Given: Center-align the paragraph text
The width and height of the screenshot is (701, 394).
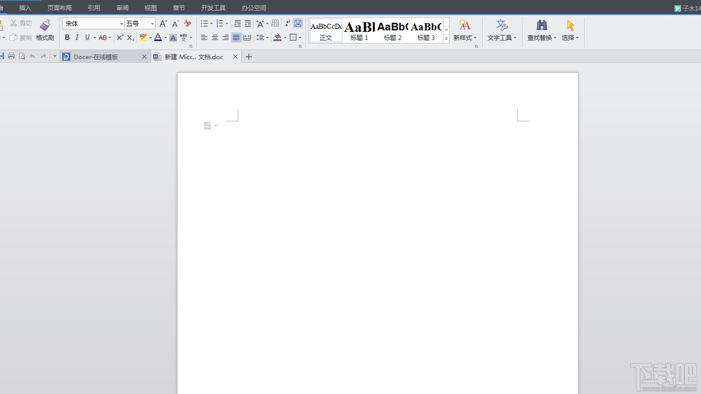Looking at the screenshot, I should coord(215,37).
